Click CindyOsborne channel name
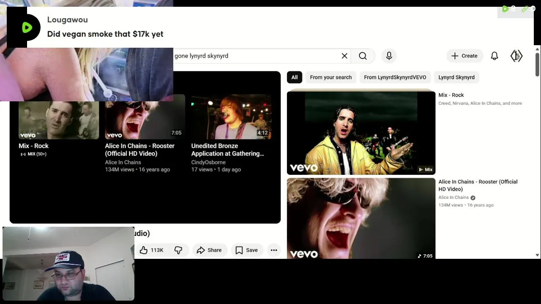The width and height of the screenshot is (541, 304). 208,162
